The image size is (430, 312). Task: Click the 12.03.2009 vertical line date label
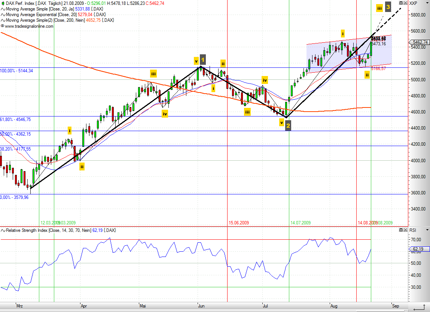click(50, 223)
